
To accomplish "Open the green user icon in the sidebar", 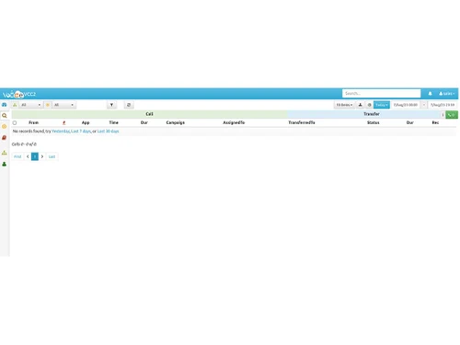I will [5, 164].
